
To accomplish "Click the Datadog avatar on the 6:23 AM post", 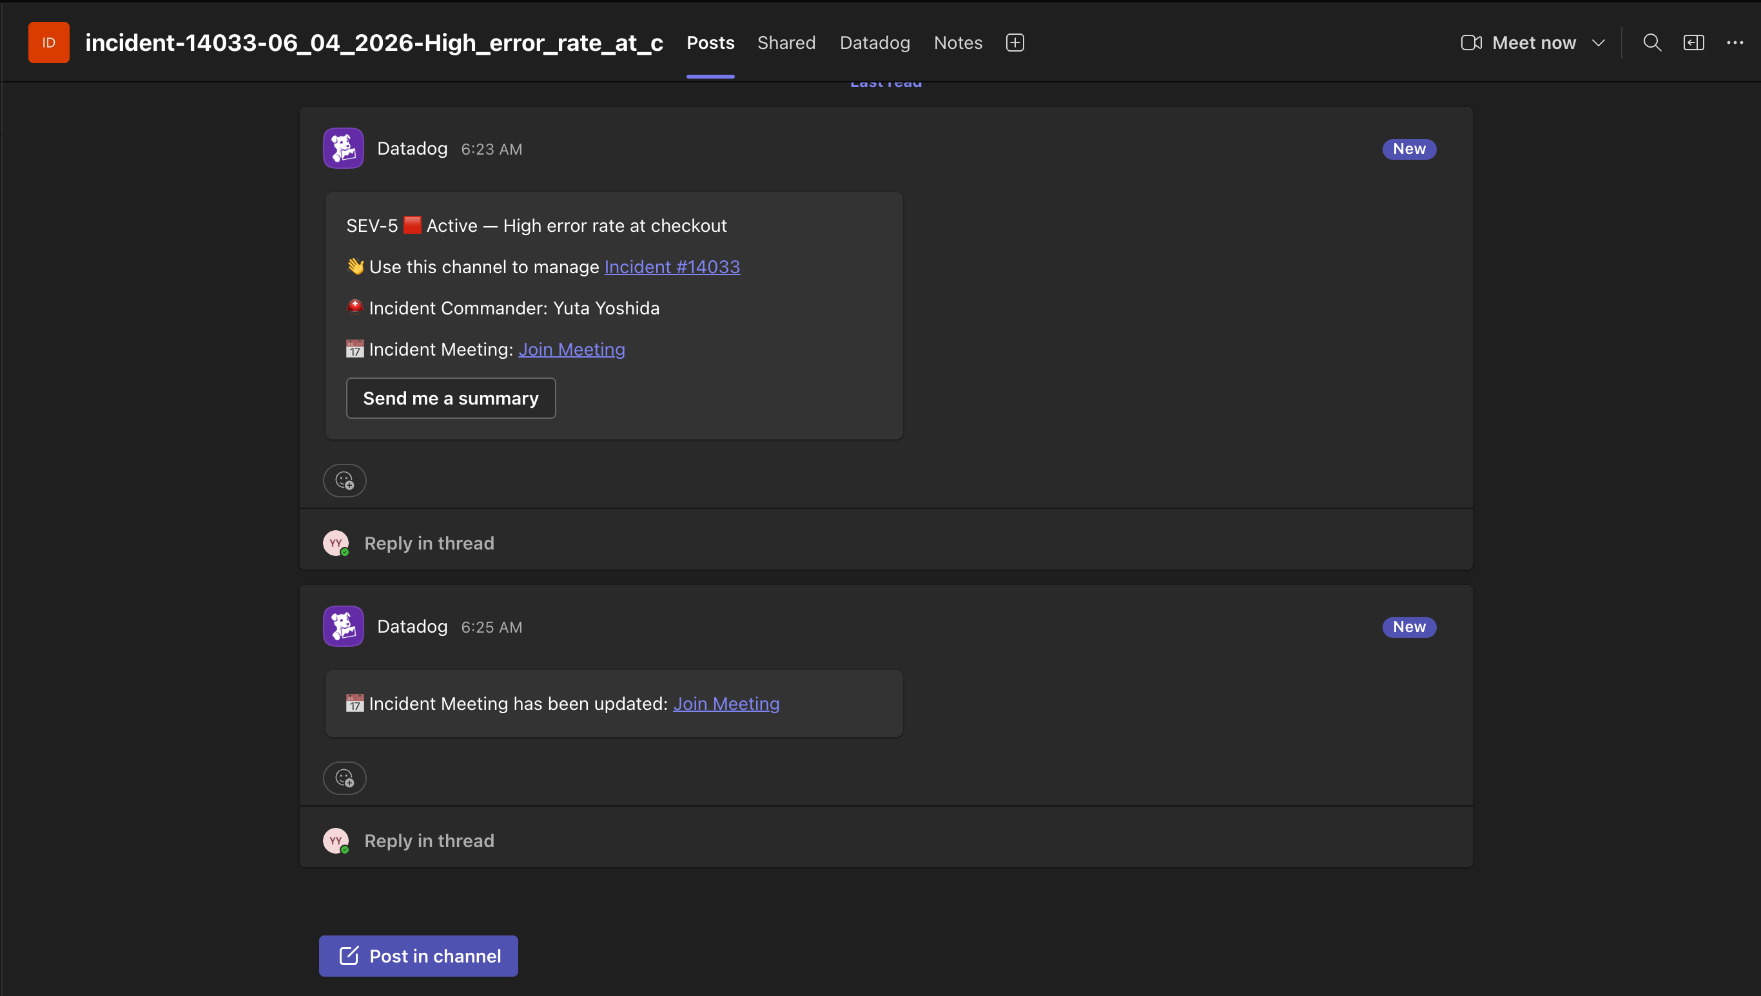I will tap(344, 148).
